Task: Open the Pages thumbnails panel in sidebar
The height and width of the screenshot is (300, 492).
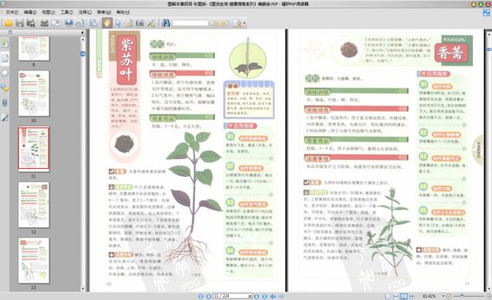Action: click(x=5, y=58)
